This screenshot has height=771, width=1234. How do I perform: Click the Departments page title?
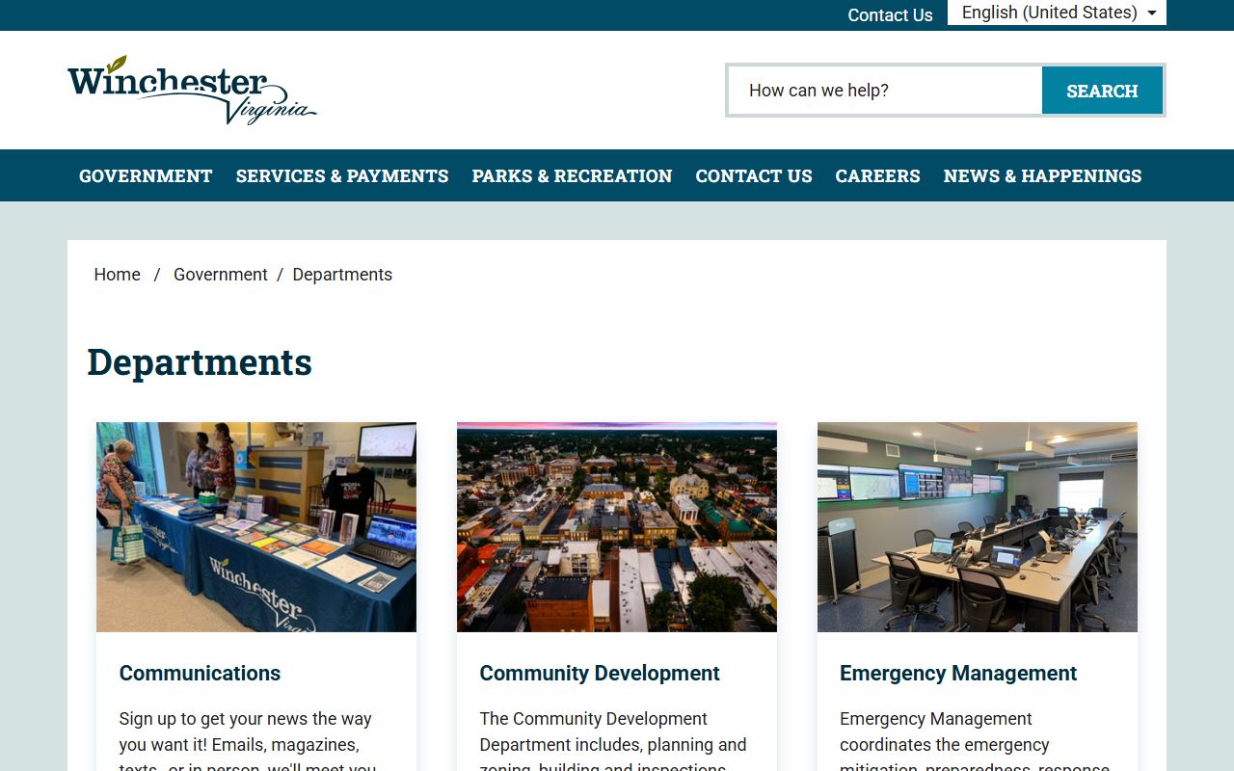click(200, 362)
